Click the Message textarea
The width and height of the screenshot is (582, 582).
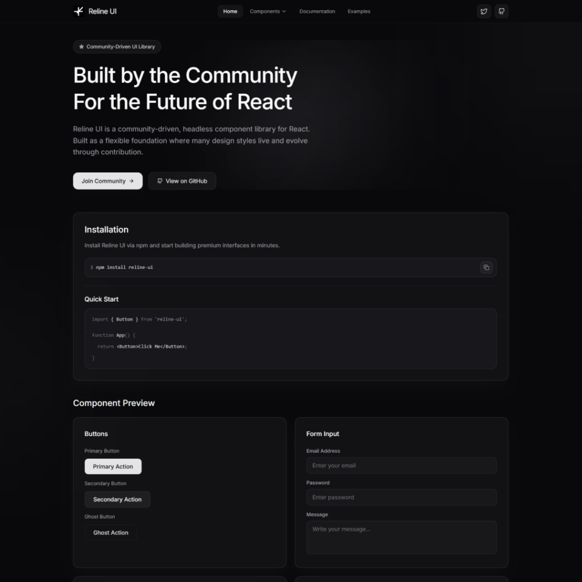pyautogui.click(x=401, y=537)
